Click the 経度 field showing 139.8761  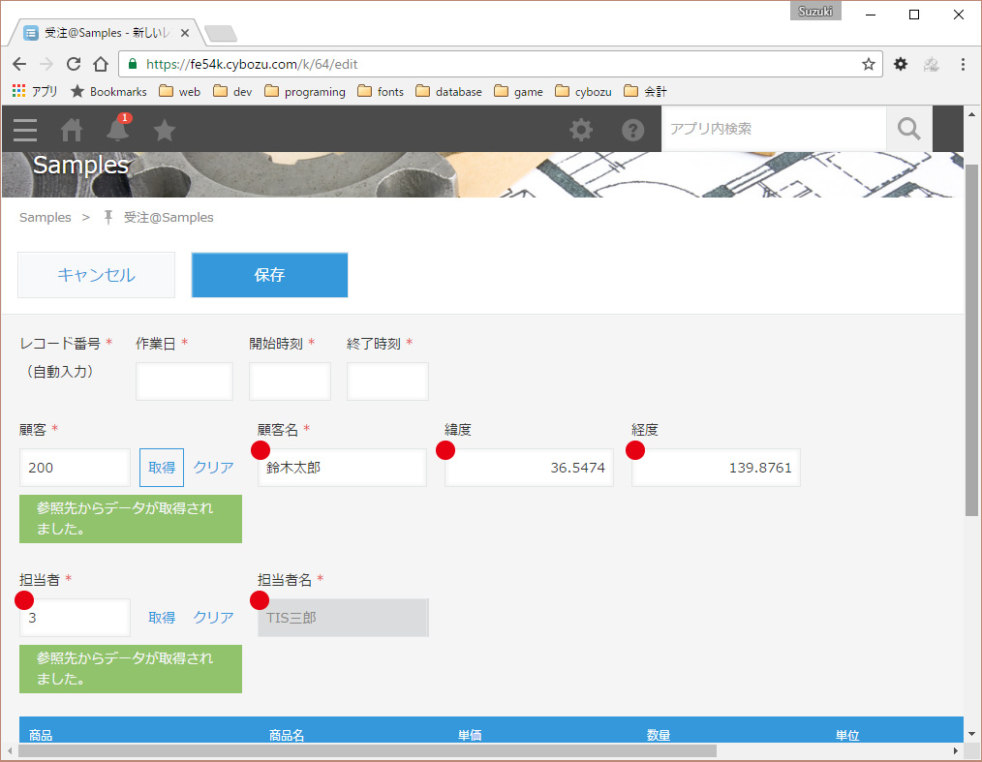tap(716, 467)
